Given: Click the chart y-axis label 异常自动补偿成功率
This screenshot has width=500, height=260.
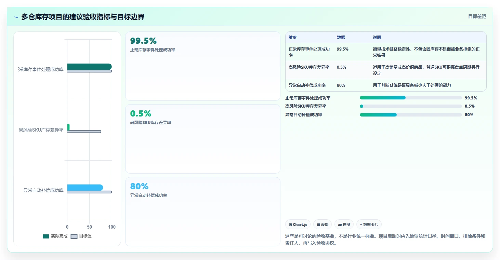Looking at the screenshot, I should pos(43,191).
